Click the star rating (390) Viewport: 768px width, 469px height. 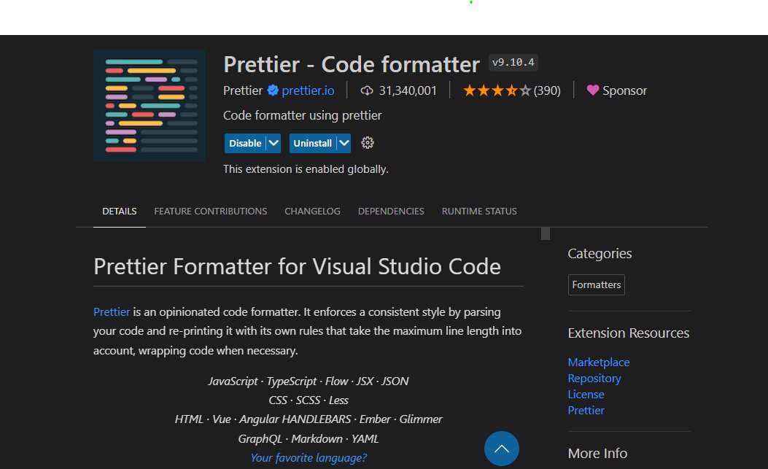[x=512, y=90]
